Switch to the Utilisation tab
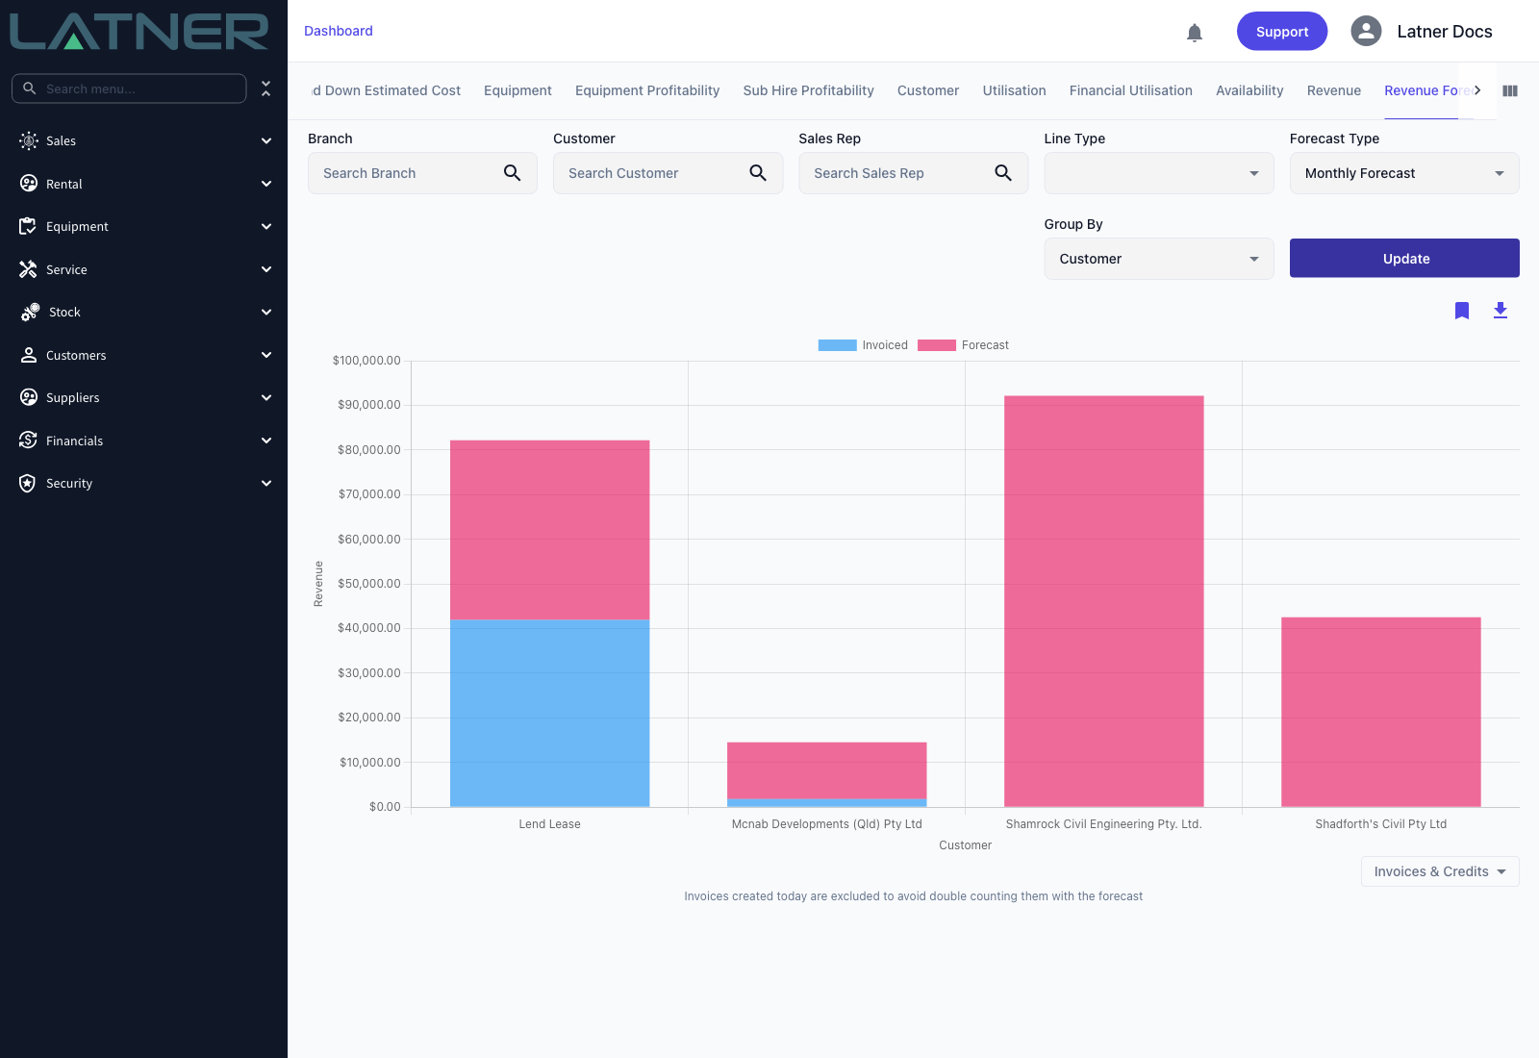The height and width of the screenshot is (1058, 1539). (x=1014, y=90)
